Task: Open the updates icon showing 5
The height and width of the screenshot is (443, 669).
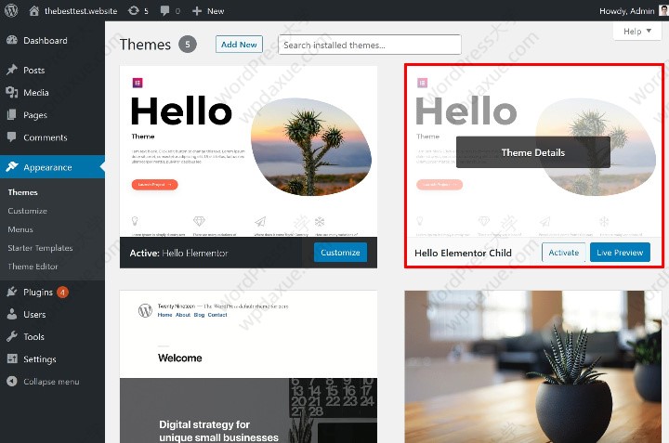Action: tap(134, 10)
